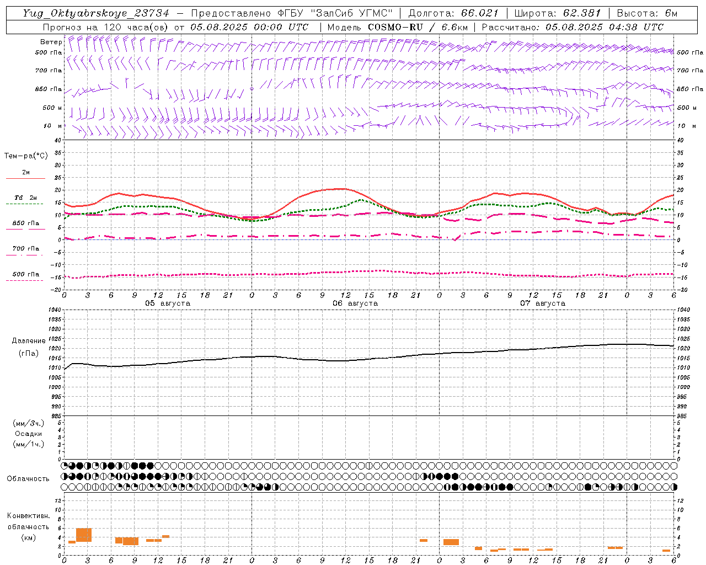Click the Td 2м dew point legend label

(x=25, y=198)
